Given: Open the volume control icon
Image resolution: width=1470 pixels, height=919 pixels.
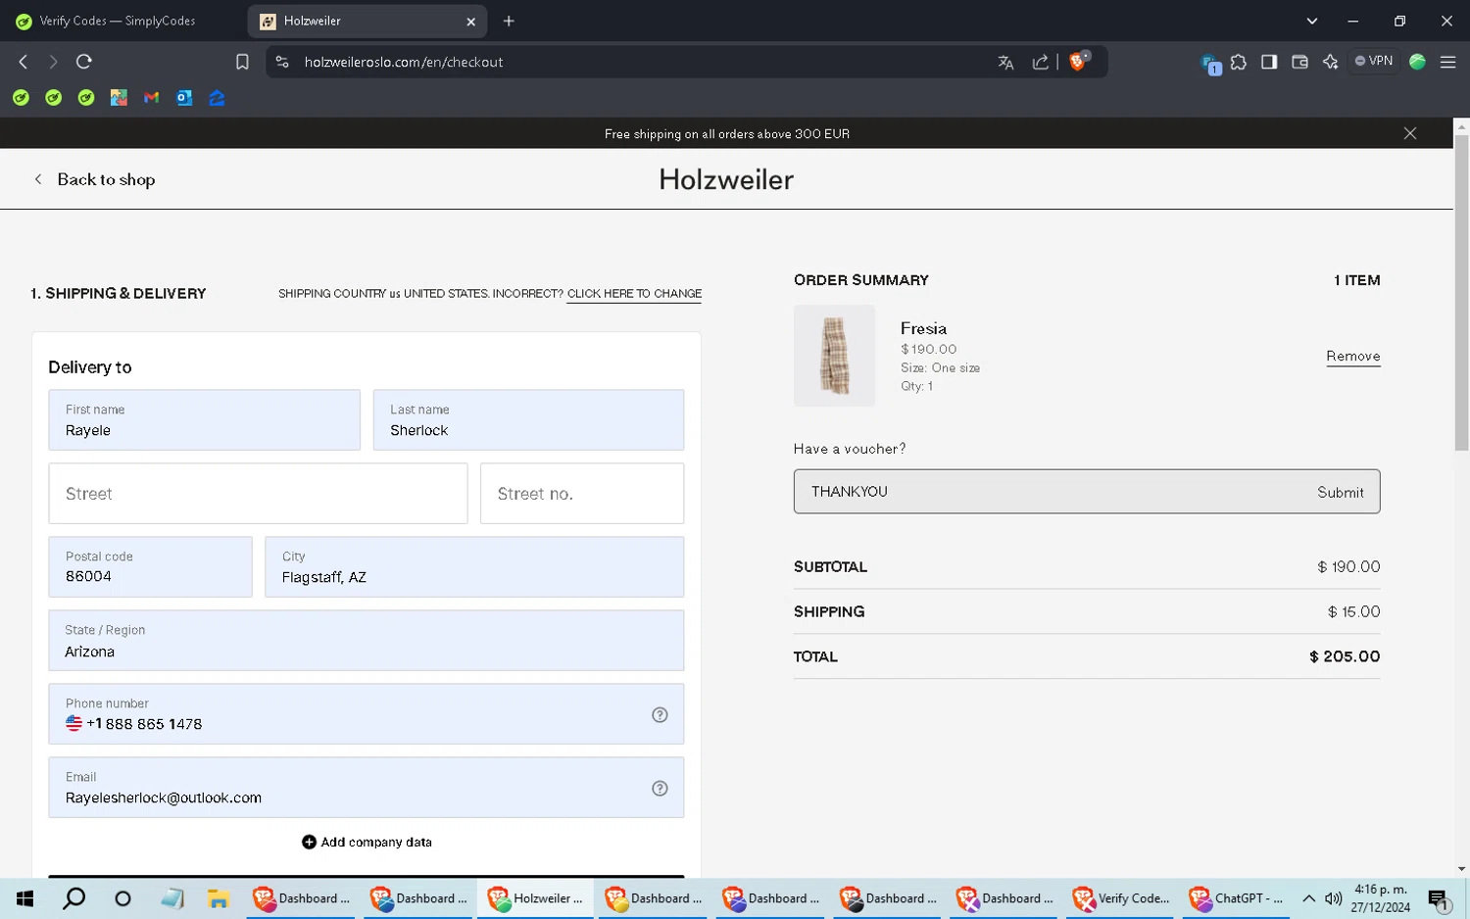Looking at the screenshot, I should click(x=1333, y=898).
